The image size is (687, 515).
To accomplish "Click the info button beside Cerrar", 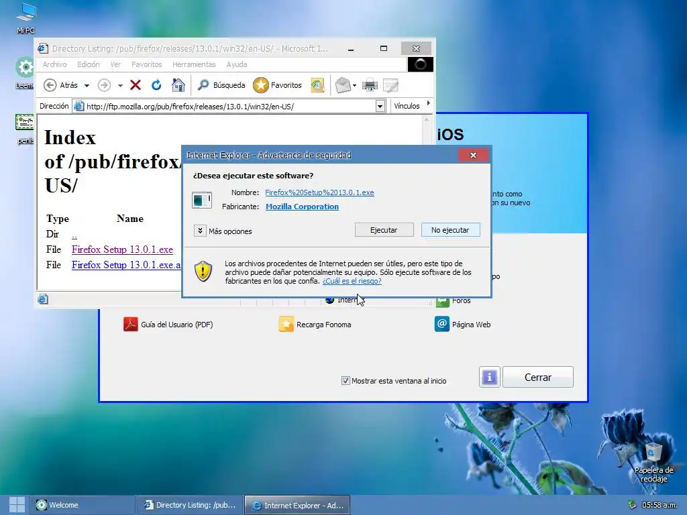I will (x=489, y=377).
